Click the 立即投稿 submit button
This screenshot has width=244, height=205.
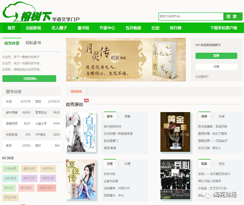point(29,79)
